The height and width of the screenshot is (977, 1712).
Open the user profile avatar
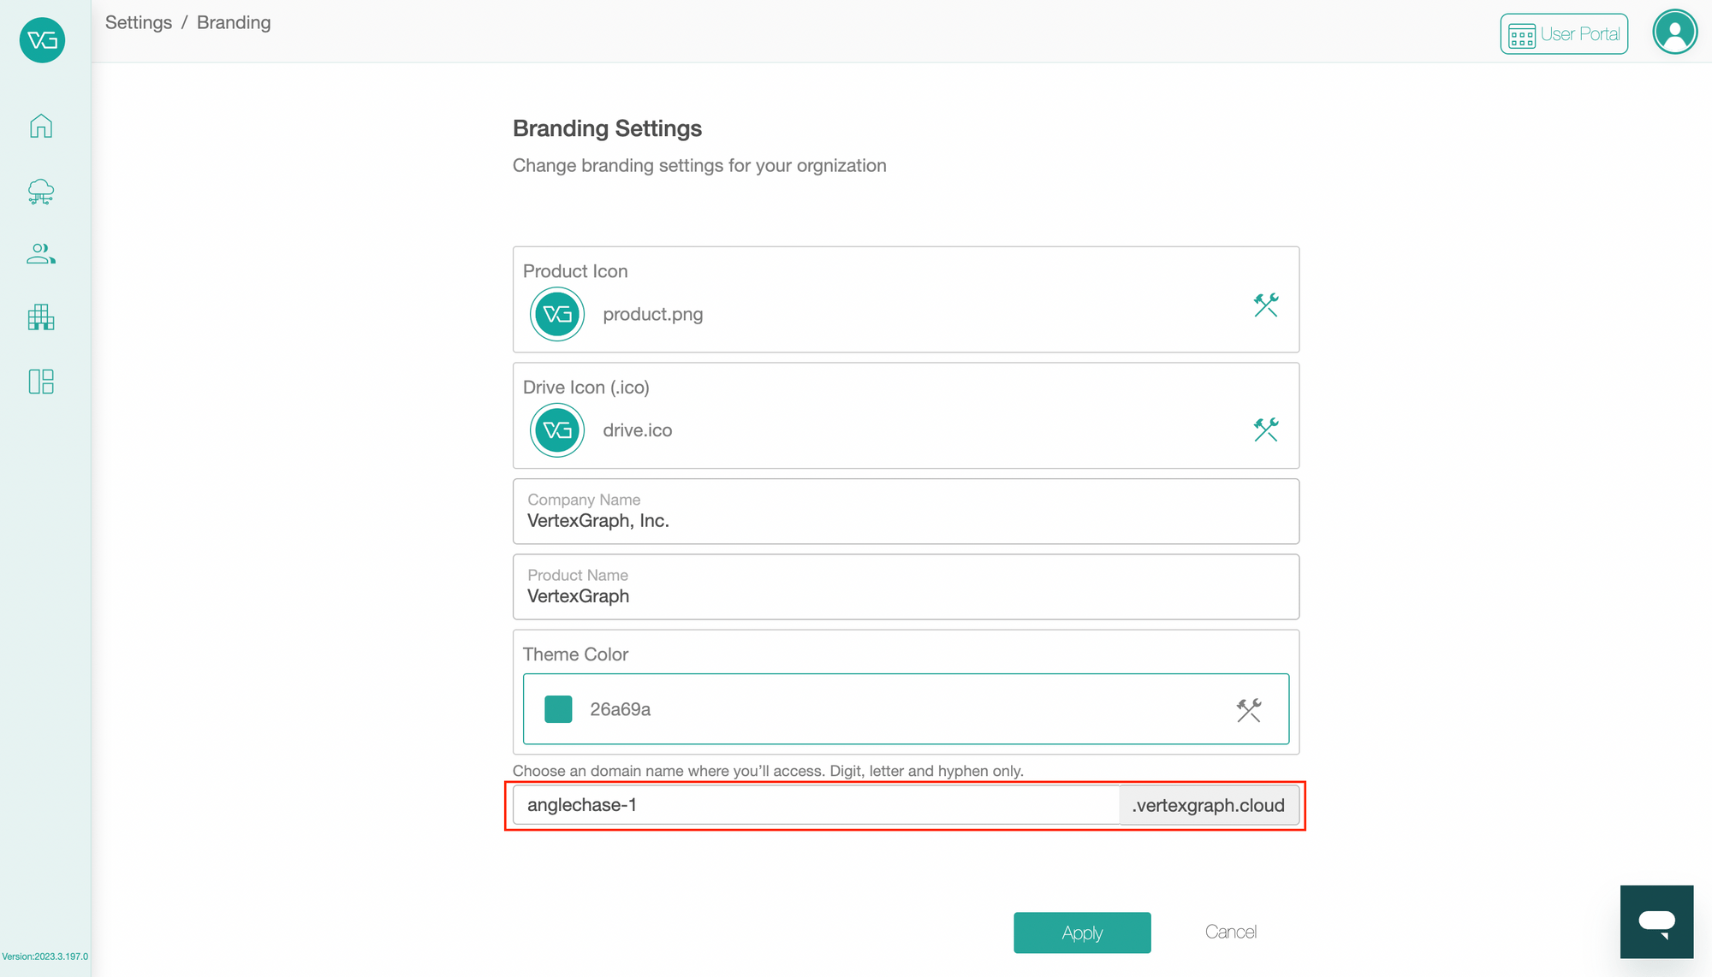1675,33
